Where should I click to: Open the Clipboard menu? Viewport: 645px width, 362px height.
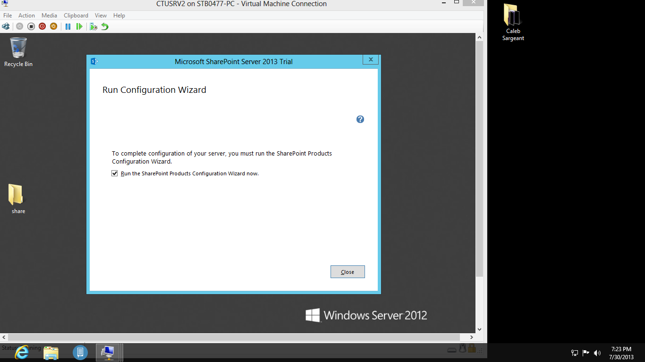[x=76, y=16]
